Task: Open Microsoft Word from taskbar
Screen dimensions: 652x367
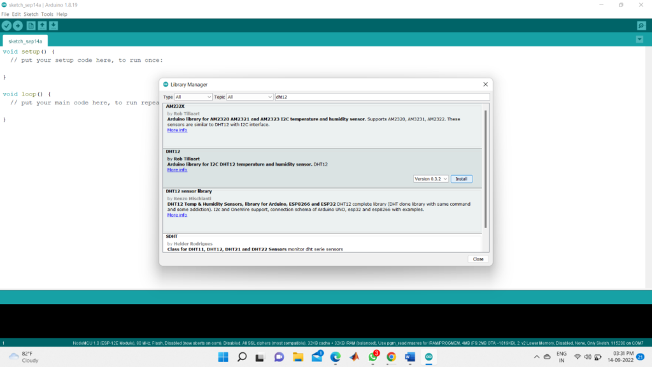Action: [x=410, y=357]
